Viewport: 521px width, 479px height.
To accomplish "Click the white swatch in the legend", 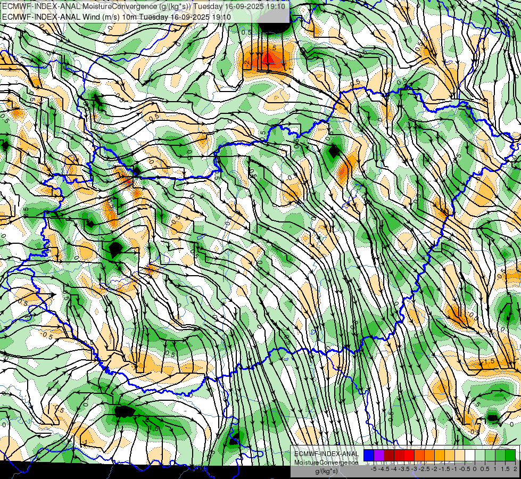I will 470,456.
